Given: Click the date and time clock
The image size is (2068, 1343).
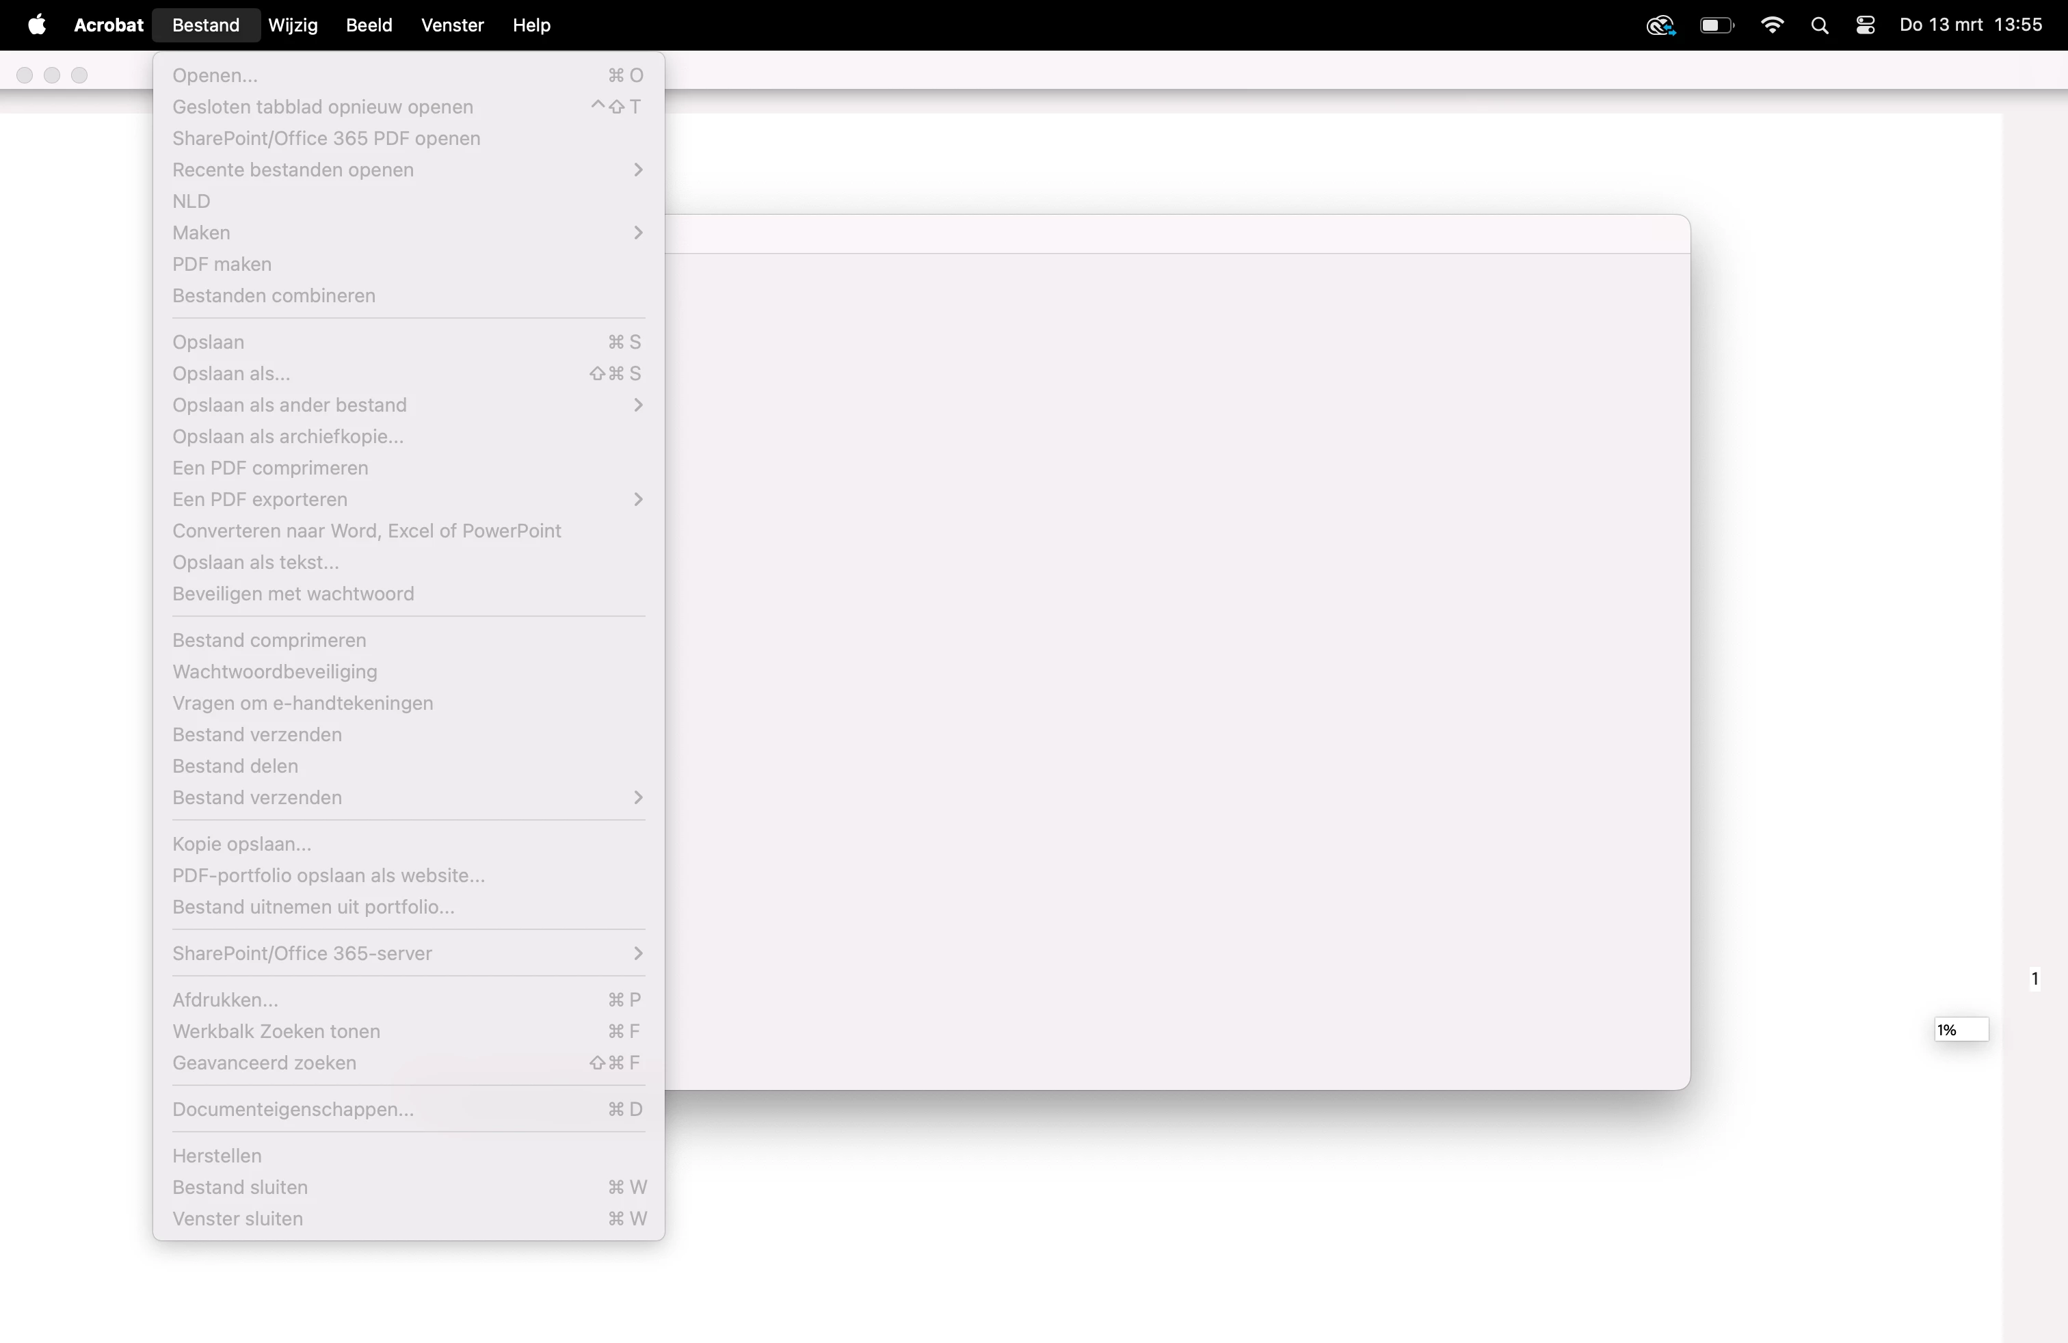Looking at the screenshot, I should pyautogui.click(x=1970, y=25).
